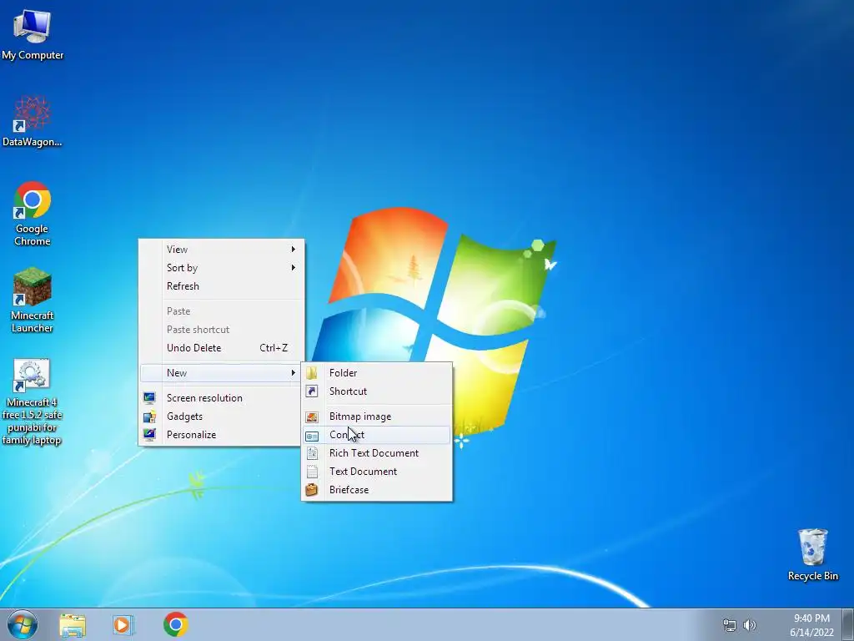Click the Sort by submenu arrow
This screenshot has height=641, width=854.
tap(293, 268)
